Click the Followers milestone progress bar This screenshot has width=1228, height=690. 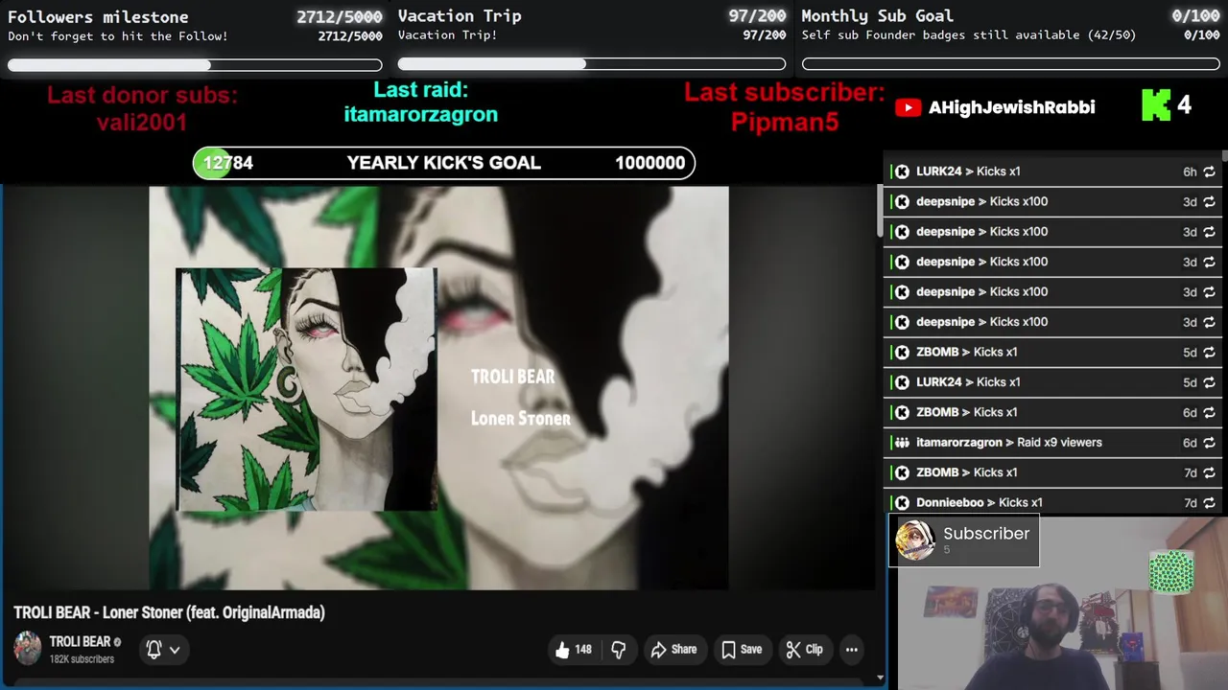point(195,65)
